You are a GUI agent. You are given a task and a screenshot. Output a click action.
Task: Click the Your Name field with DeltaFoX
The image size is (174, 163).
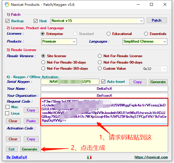point(104,89)
